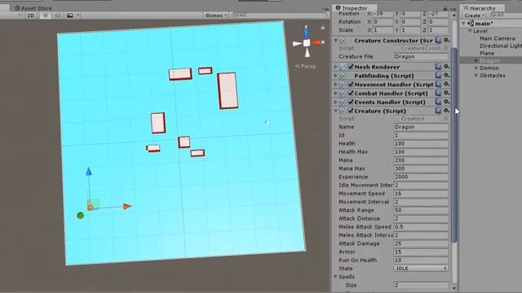This screenshot has height=293, width=522.
Task: Open Creature Constructor gear settings
Action: coord(446,40)
